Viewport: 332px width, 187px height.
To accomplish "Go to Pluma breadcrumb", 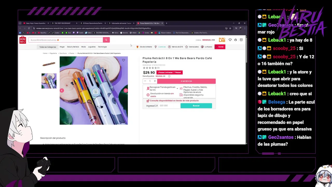I will click(72, 53).
